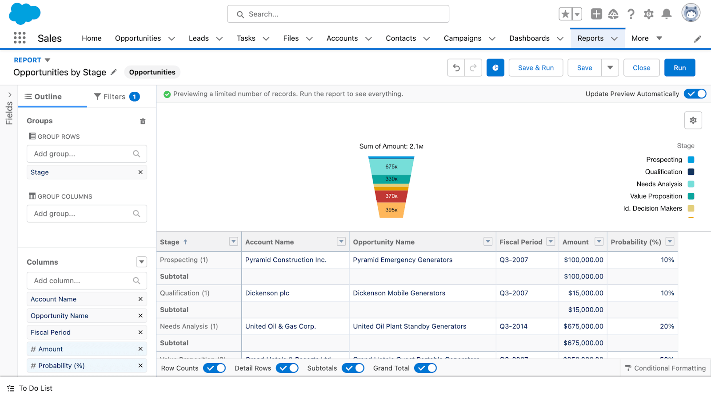Toggle the chart display button
711x399 pixels.
[x=495, y=68]
